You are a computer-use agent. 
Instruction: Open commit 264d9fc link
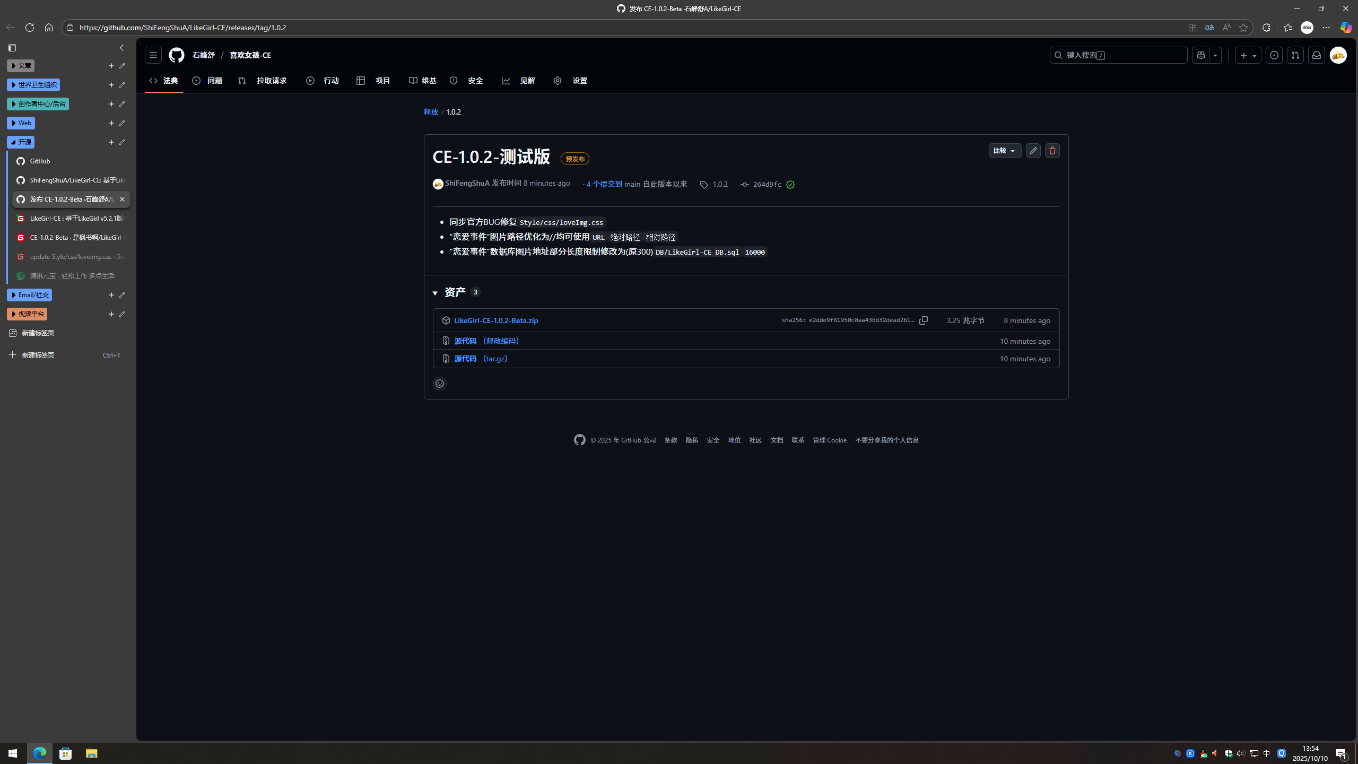pos(767,185)
